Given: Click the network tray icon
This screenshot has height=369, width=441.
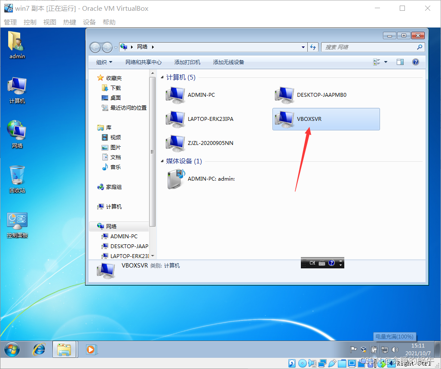Looking at the screenshot, I should point(384,350).
